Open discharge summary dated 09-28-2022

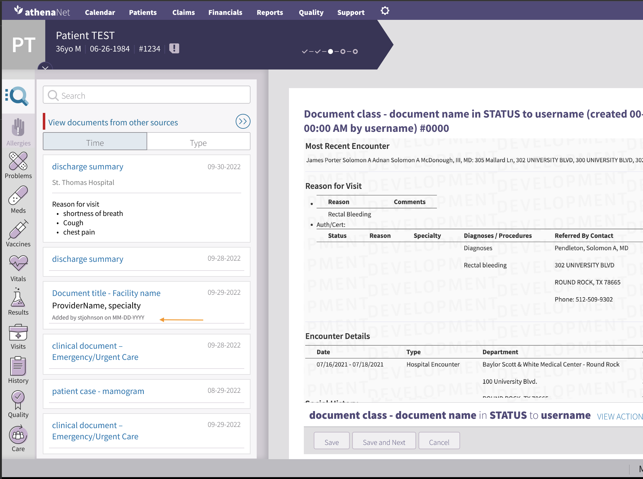[x=88, y=259]
